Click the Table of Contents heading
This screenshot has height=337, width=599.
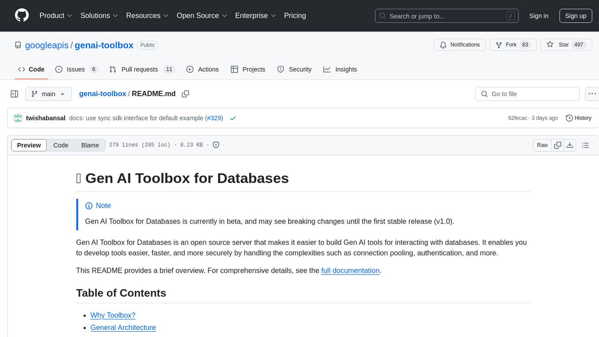(121, 293)
